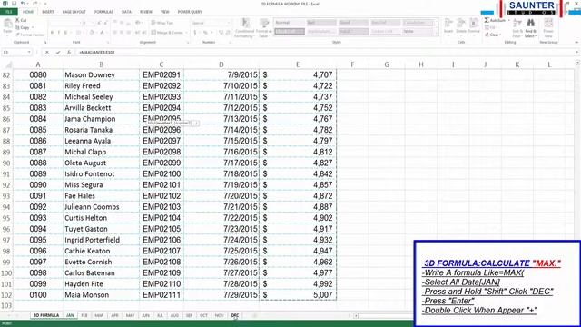Image resolution: width=581 pixels, height=327 pixels.
Task: Select column B header
Action: click(101, 64)
